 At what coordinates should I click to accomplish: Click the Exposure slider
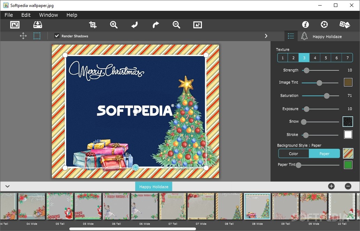tap(321, 109)
